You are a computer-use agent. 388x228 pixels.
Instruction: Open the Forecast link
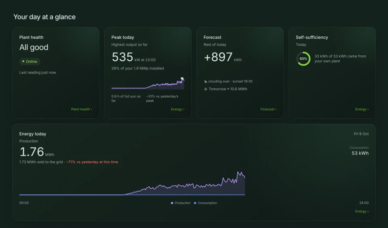[x=268, y=109]
